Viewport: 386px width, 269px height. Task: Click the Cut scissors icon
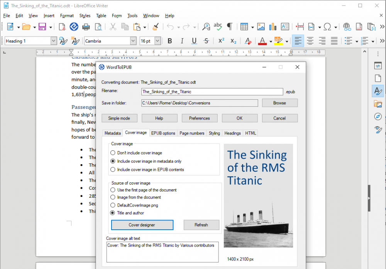(113, 27)
